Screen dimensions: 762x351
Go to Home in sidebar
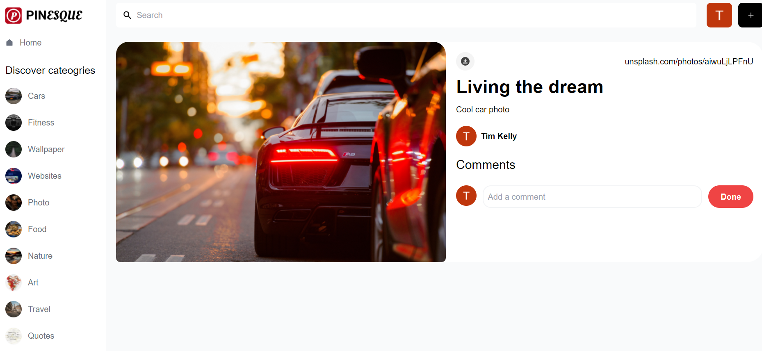[24, 43]
